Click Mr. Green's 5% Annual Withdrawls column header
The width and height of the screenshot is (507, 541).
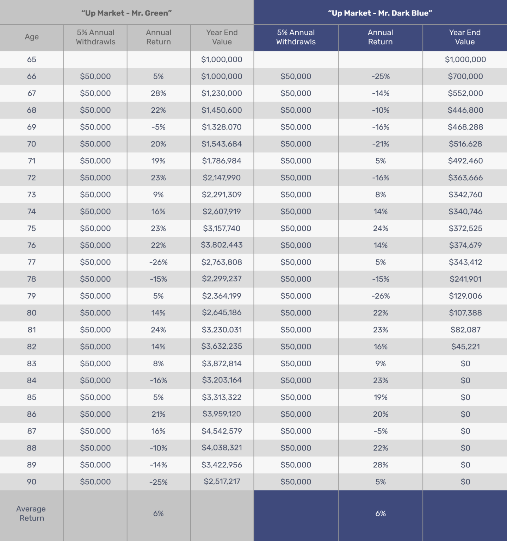[95, 37]
